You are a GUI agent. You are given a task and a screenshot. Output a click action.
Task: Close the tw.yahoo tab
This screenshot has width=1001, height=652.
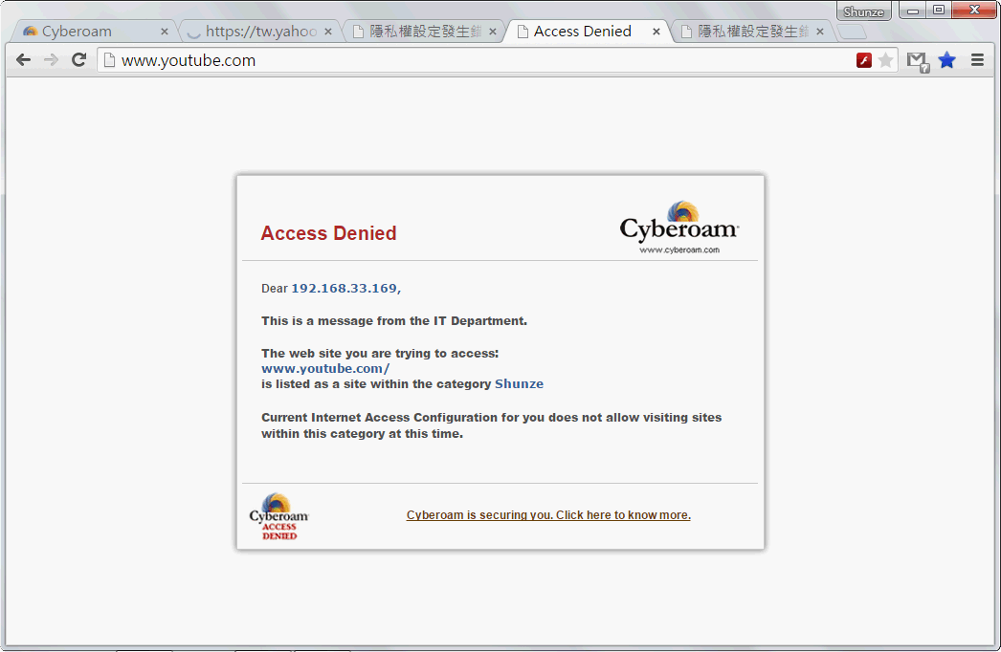328,32
